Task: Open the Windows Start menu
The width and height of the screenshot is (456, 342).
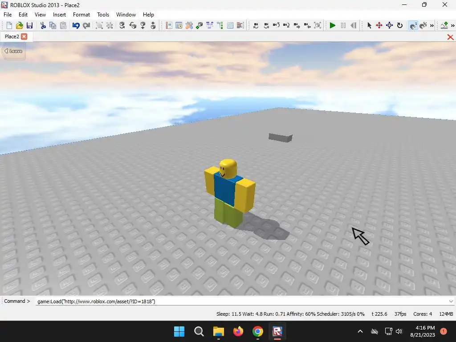Action: pyautogui.click(x=179, y=331)
